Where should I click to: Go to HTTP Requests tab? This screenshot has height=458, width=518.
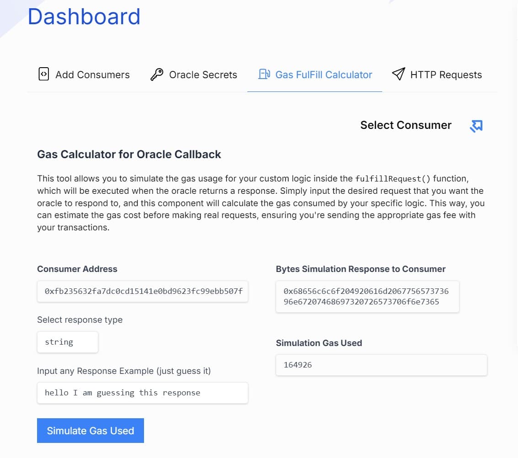pos(437,75)
